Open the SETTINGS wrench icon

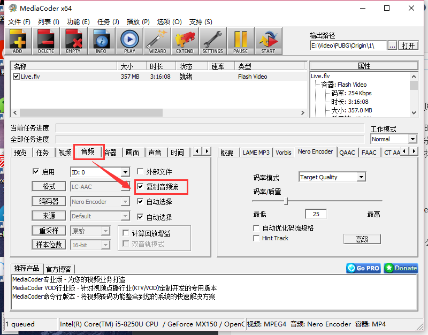tap(212, 41)
